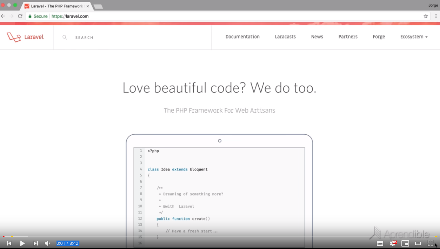Viewport: 440px width, 249px height.
Task: Mute the video with the speaker icon
Action: pyautogui.click(x=47, y=243)
